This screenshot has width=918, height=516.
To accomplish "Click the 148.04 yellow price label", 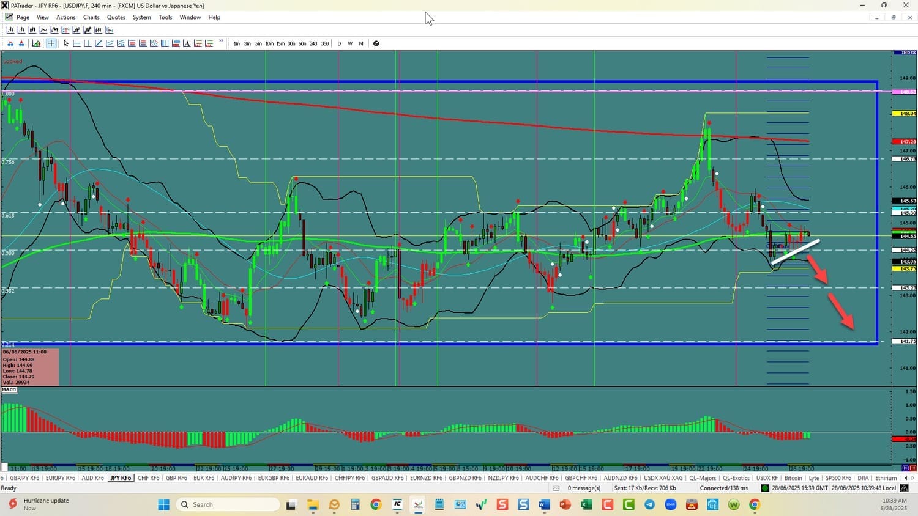I will [x=905, y=113].
